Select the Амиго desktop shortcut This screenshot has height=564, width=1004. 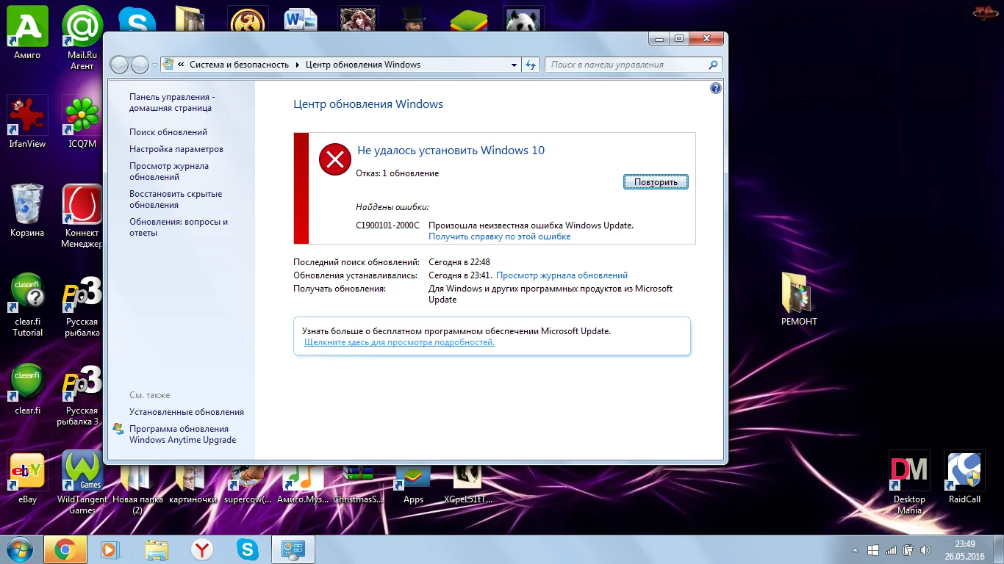(x=27, y=33)
